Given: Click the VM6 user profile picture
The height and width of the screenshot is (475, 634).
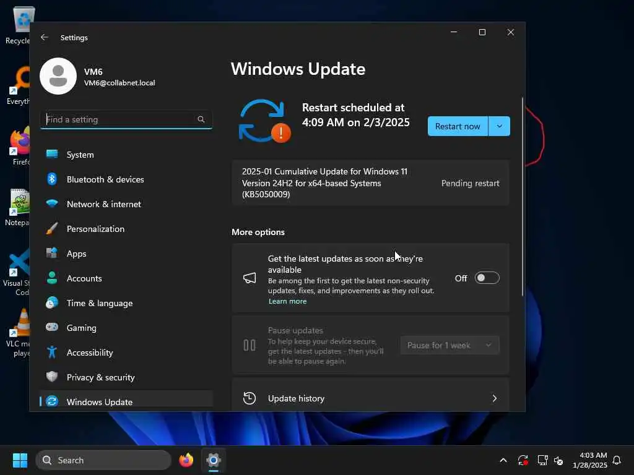Looking at the screenshot, I should click(x=58, y=76).
